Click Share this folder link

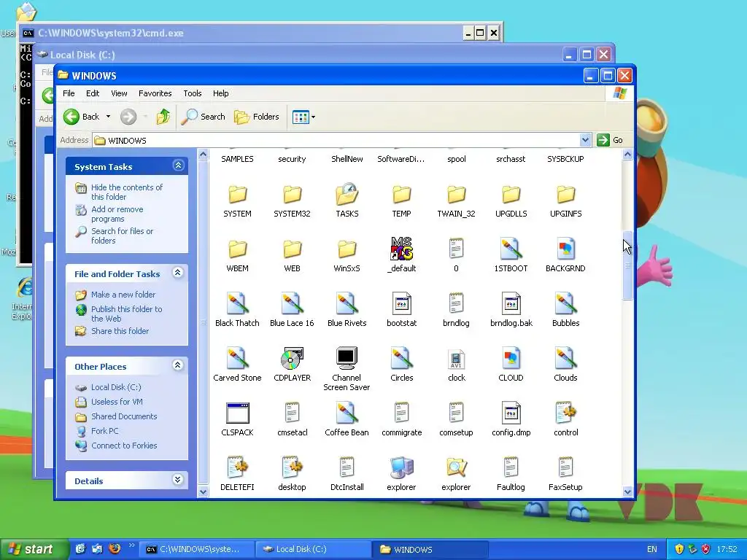(x=120, y=331)
